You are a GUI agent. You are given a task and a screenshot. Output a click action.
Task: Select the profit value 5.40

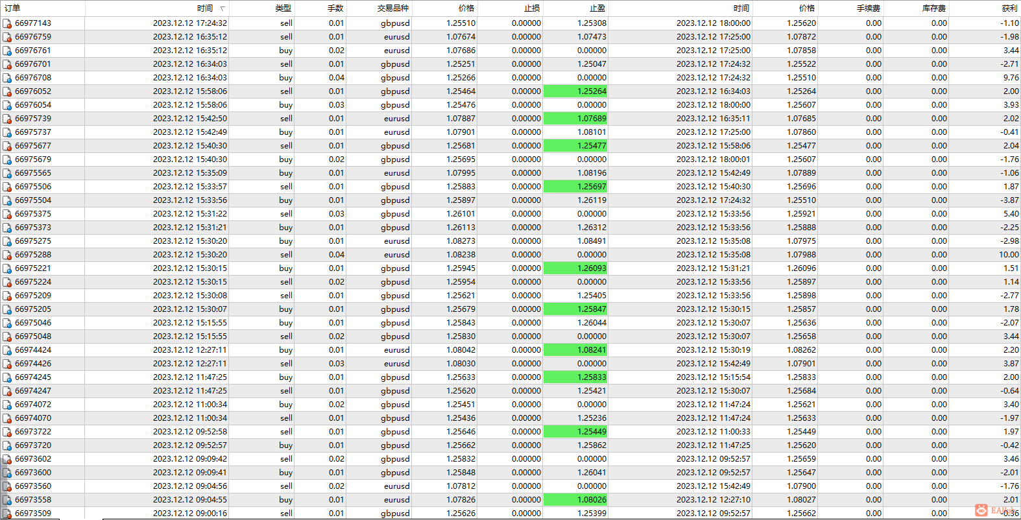tap(1011, 214)
